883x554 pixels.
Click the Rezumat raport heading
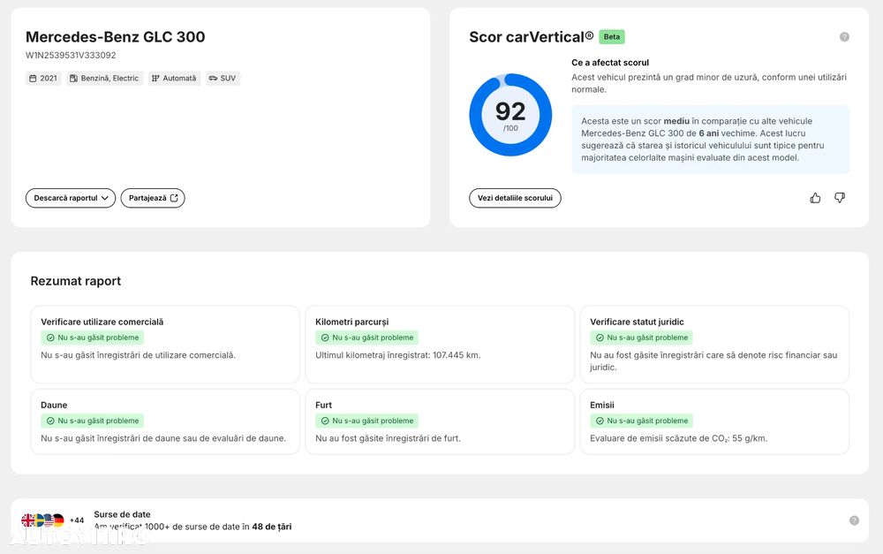coord(75,281)
